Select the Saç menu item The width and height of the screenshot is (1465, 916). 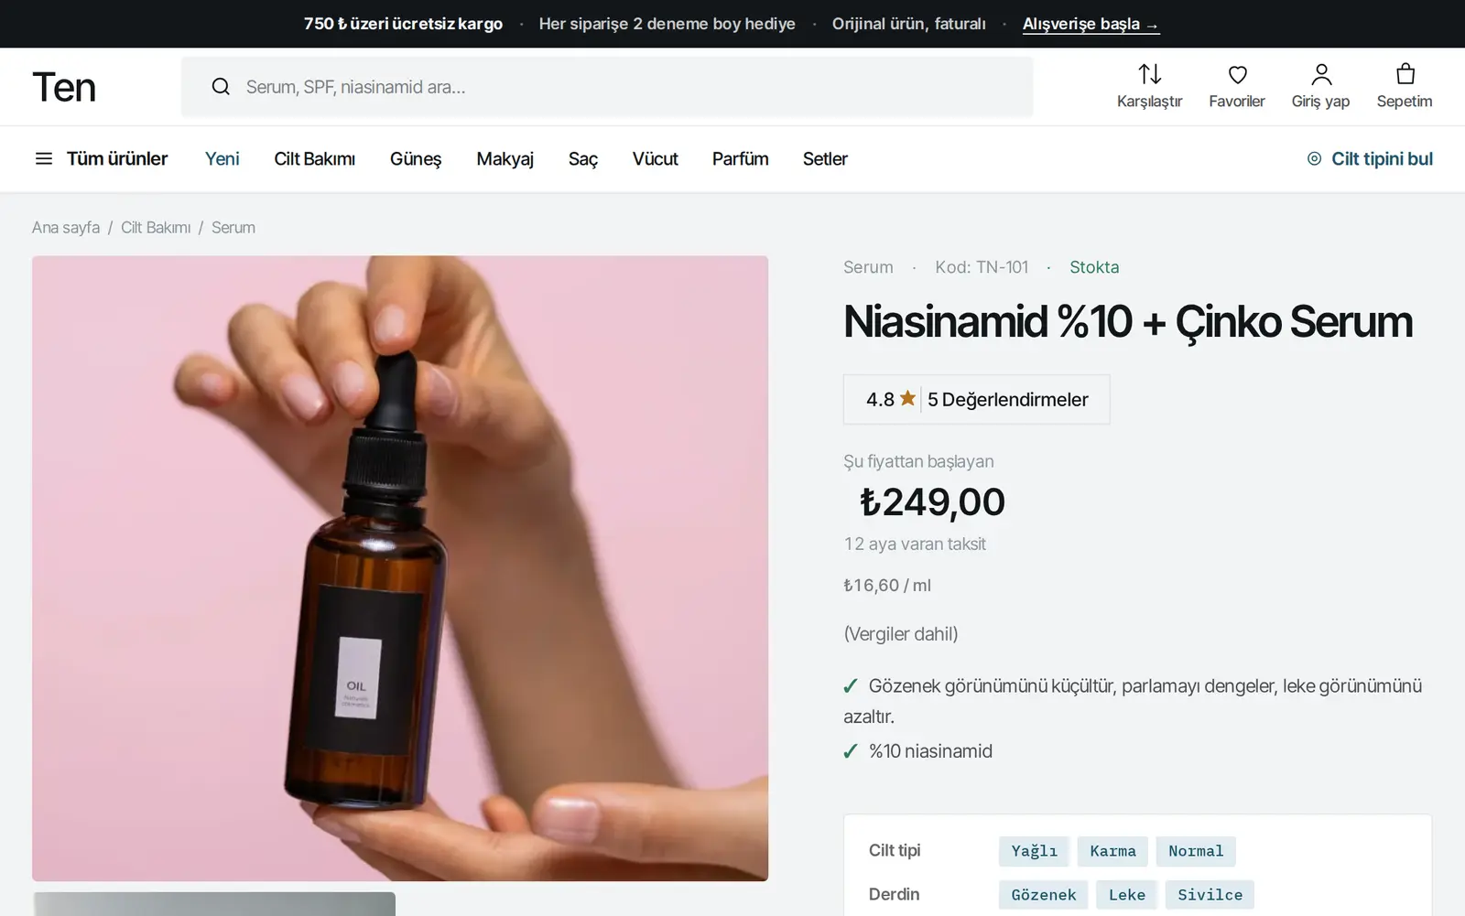pos(582,158)
